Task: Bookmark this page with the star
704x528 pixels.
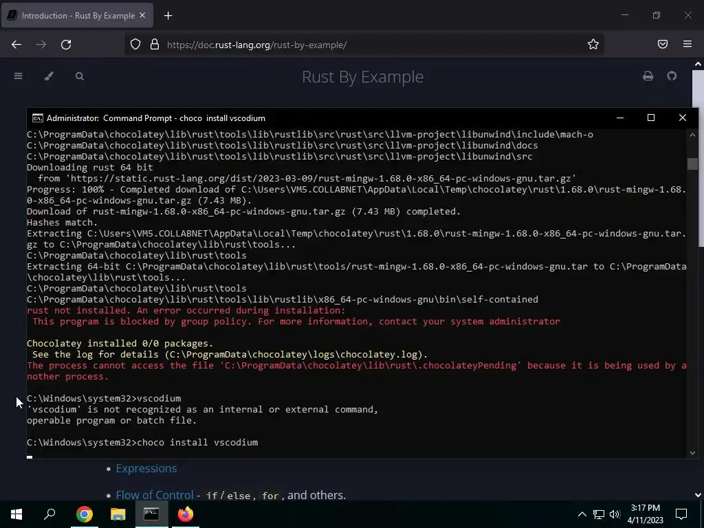Action: pos(593,44)
